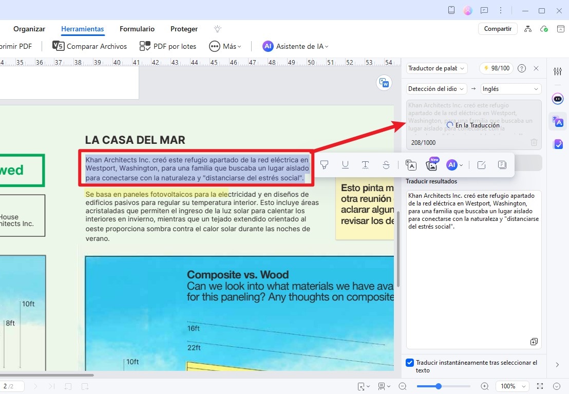Apply underline from floating toolbar
Screen dimensions: 569x394
click(x=345, y=165)
